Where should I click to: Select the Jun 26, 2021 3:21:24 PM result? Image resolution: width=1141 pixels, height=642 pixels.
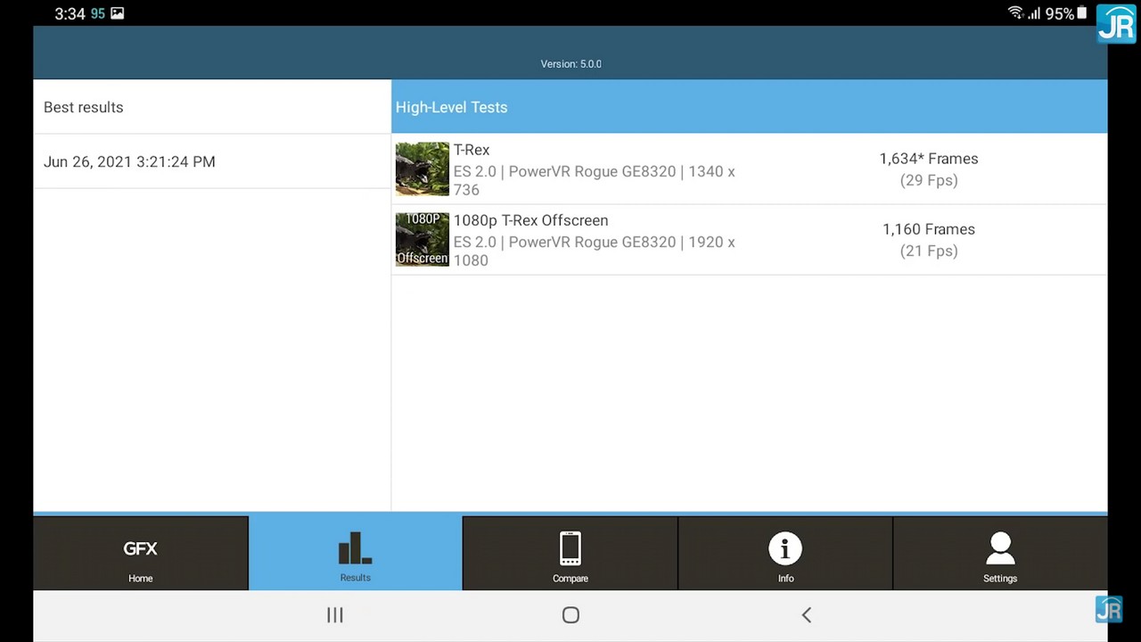[x=212, y=161]
